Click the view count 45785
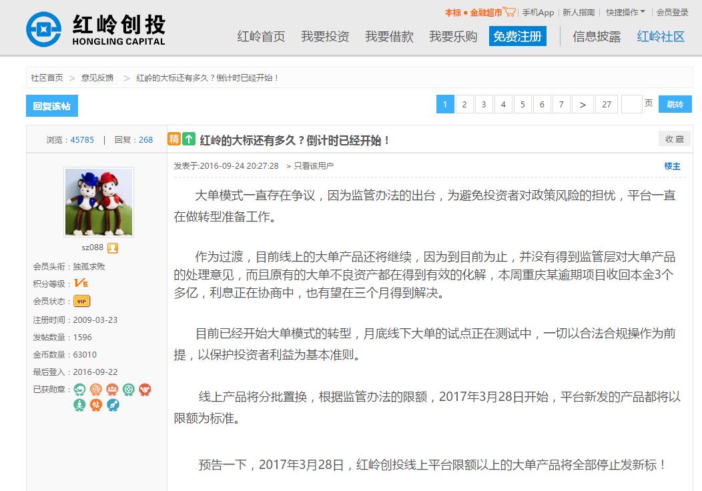The height and width of the screenshot is (491, 702). point(82,139)
